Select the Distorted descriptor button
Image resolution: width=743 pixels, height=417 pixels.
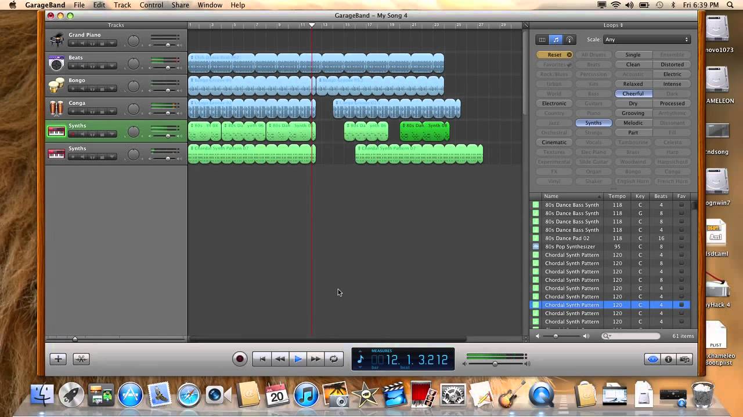click(x=672, y=65)
